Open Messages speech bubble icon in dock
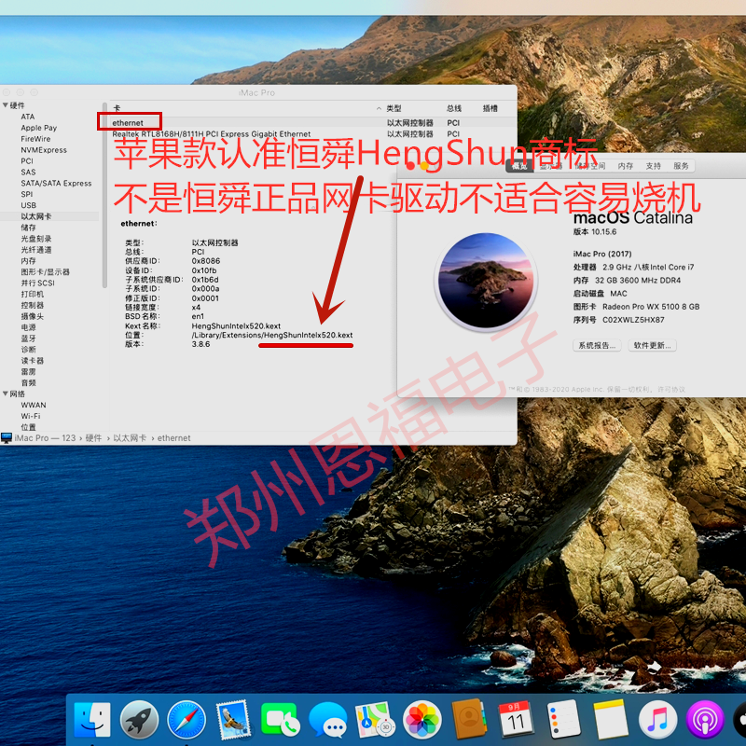The width and height of the screenshot is (746, 746). 327,719
